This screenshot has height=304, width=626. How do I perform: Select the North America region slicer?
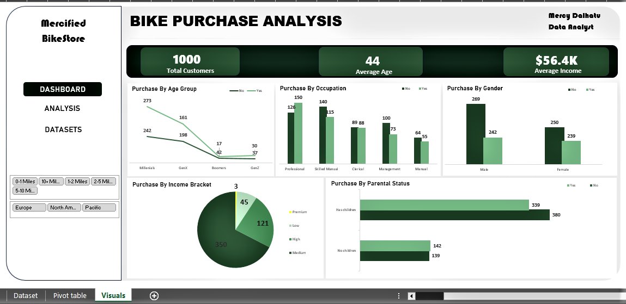(64, 208)
